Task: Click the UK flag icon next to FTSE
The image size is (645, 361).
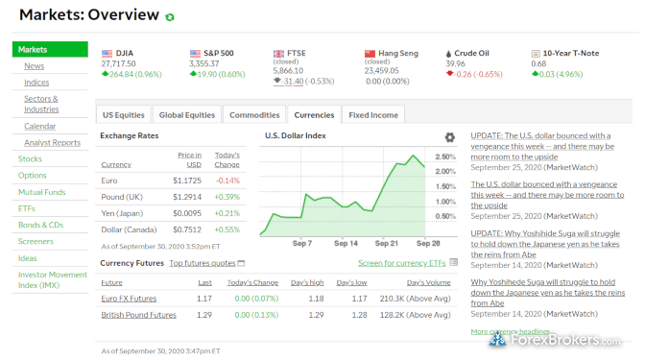Action: coord(278,54)
